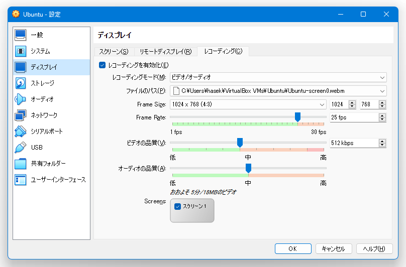Select the ユーザーインターフェース category label
The width and height of the screenshot is (406, 267).
coord(58,179)
